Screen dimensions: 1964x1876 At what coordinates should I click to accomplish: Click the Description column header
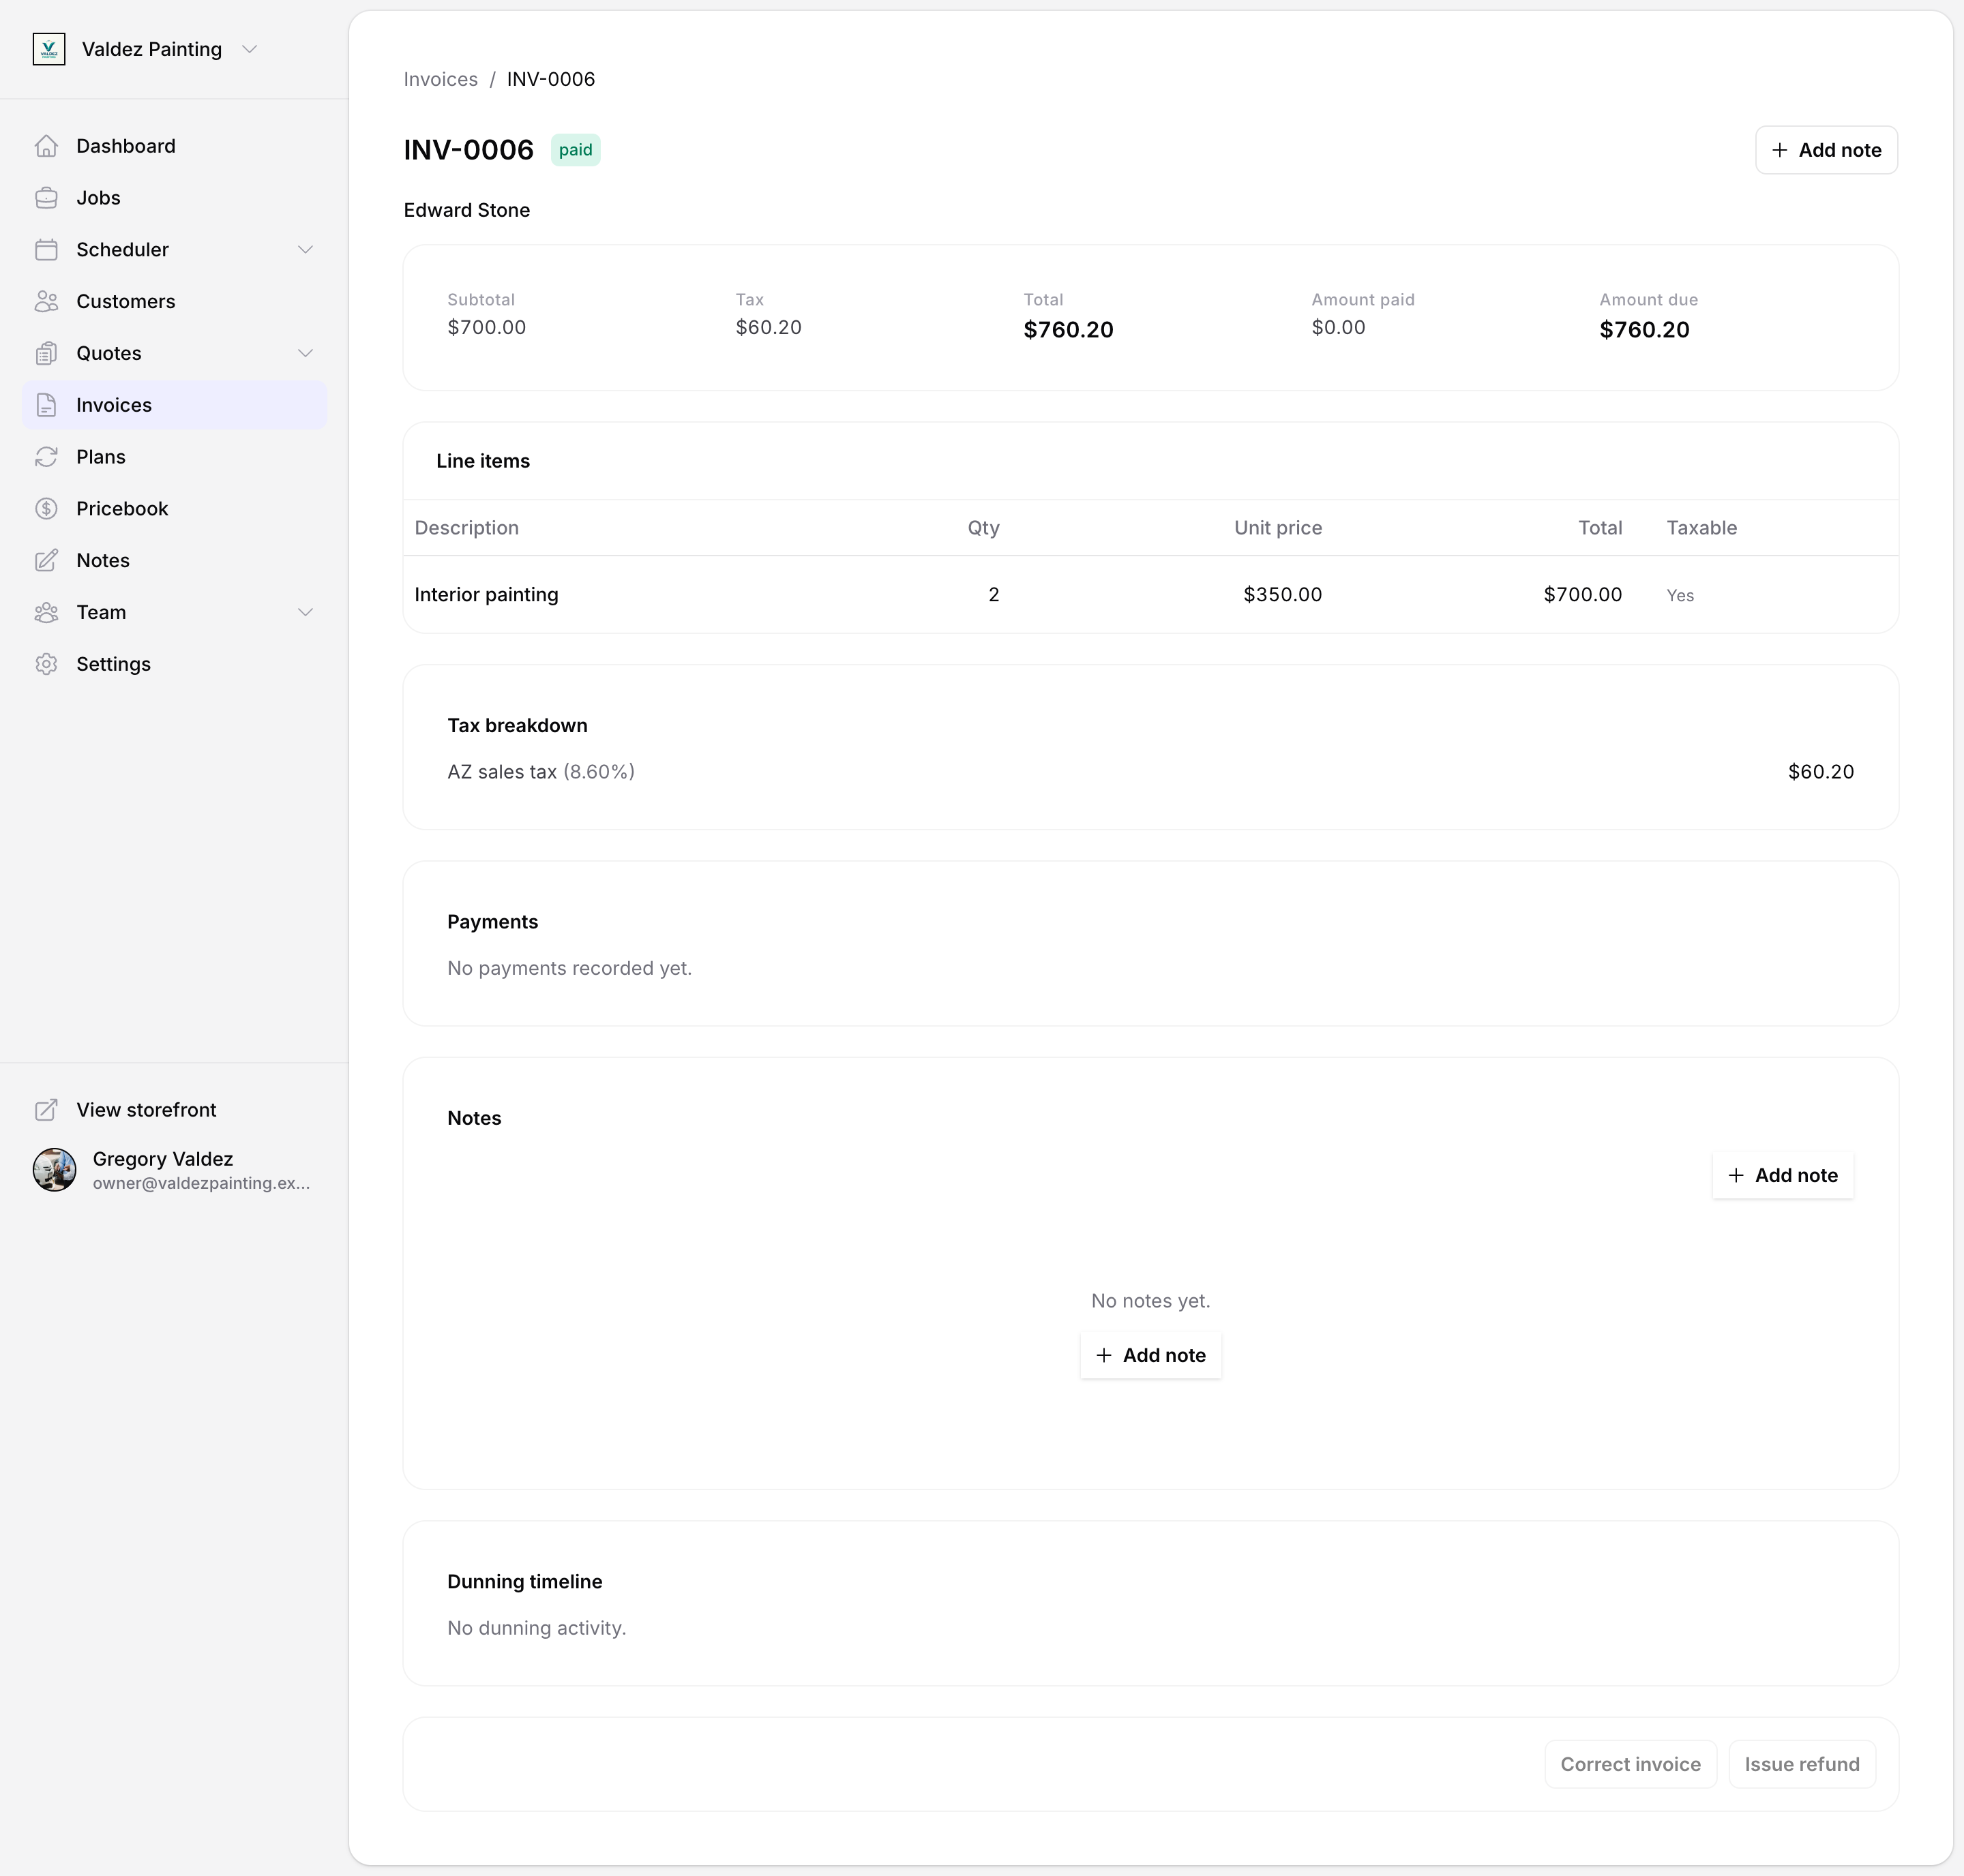tap(466, 528)
